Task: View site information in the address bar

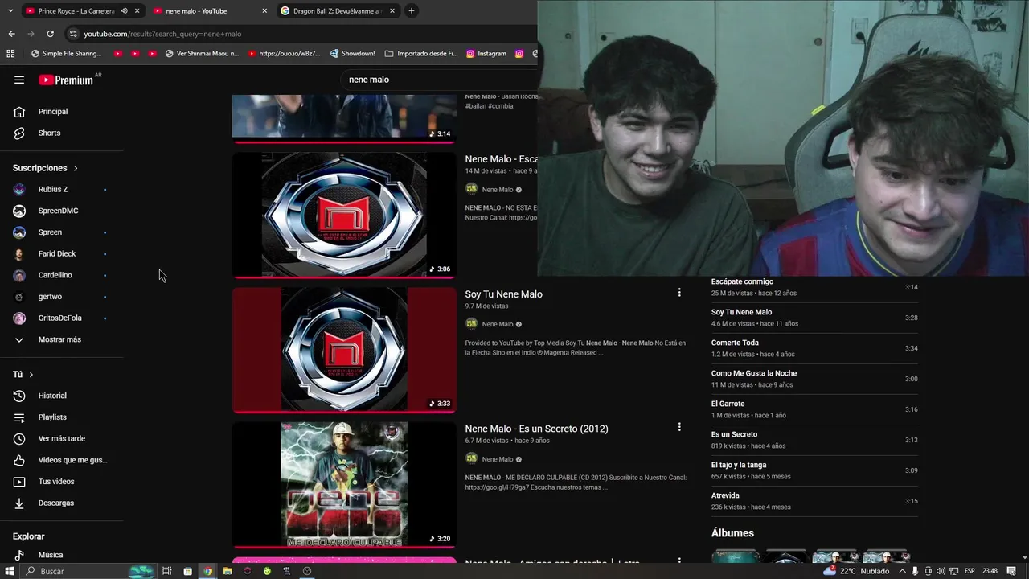Action: 73,34
